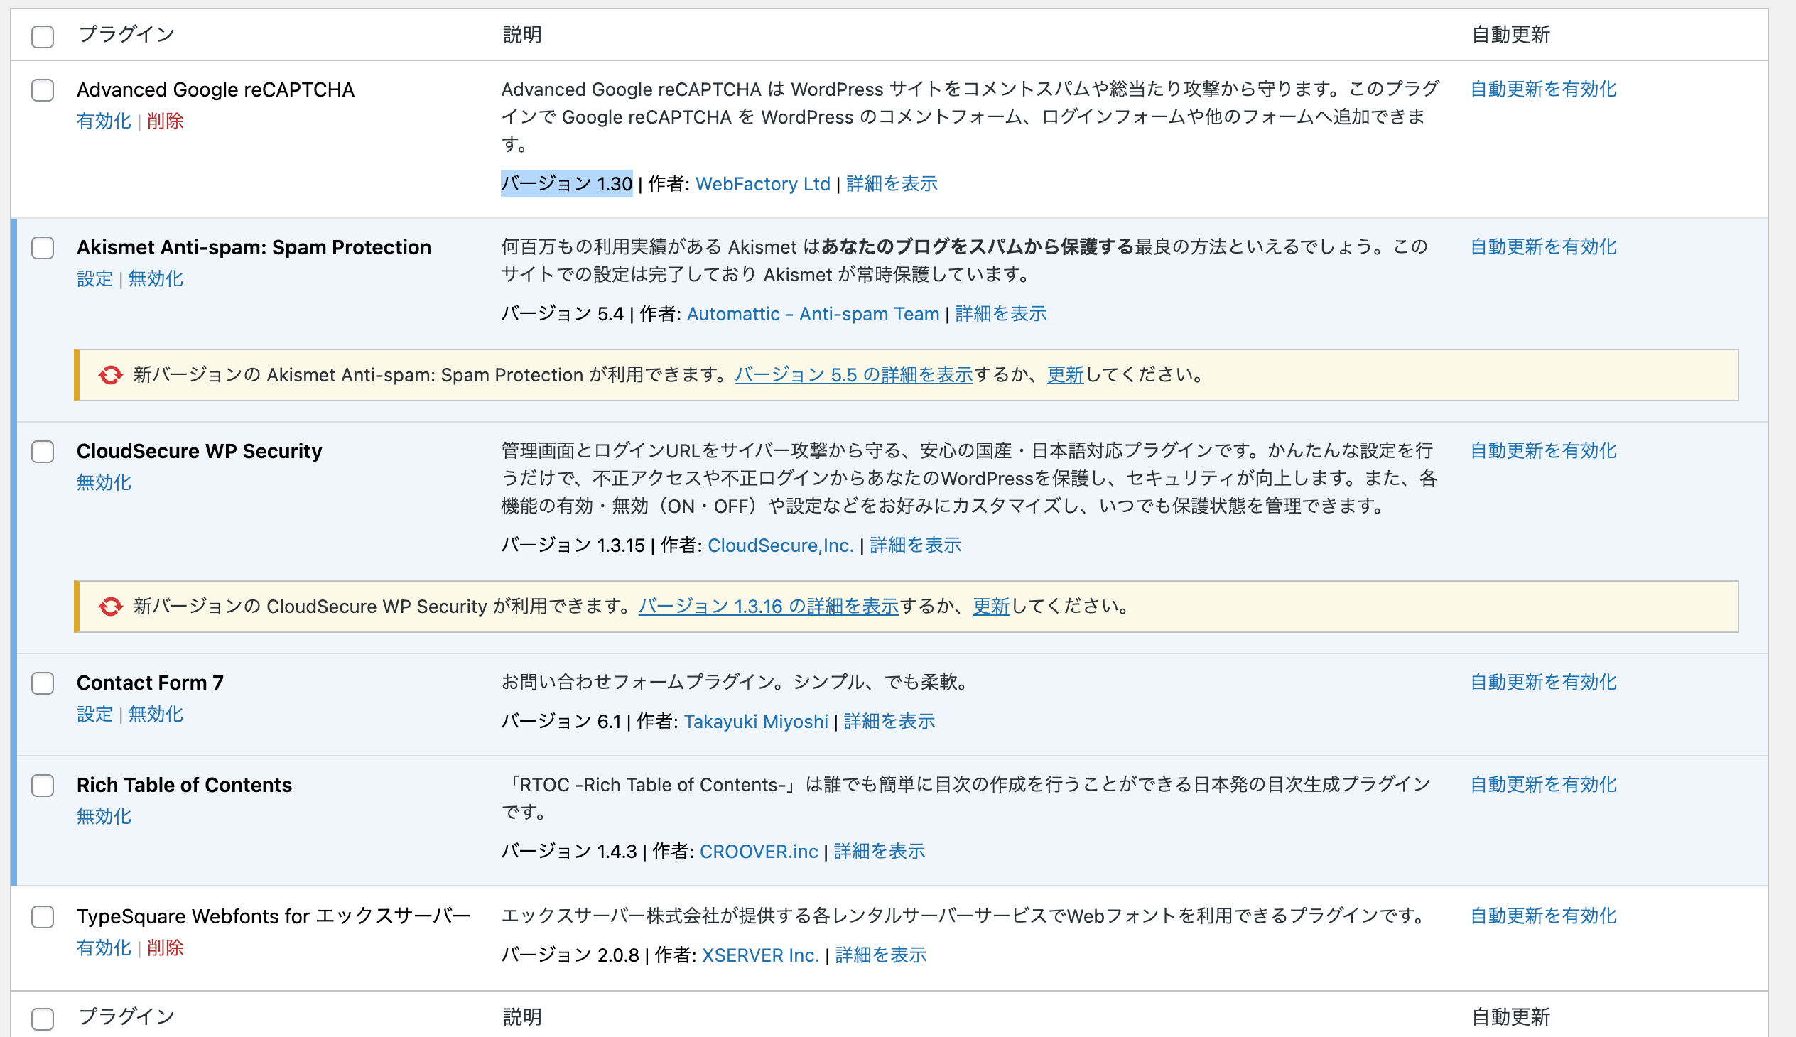The image size is (1796, 1037).
Task: Click バージョン 5.4 text for Akismet
Action: pyautogui.click(x=563, y=314)
